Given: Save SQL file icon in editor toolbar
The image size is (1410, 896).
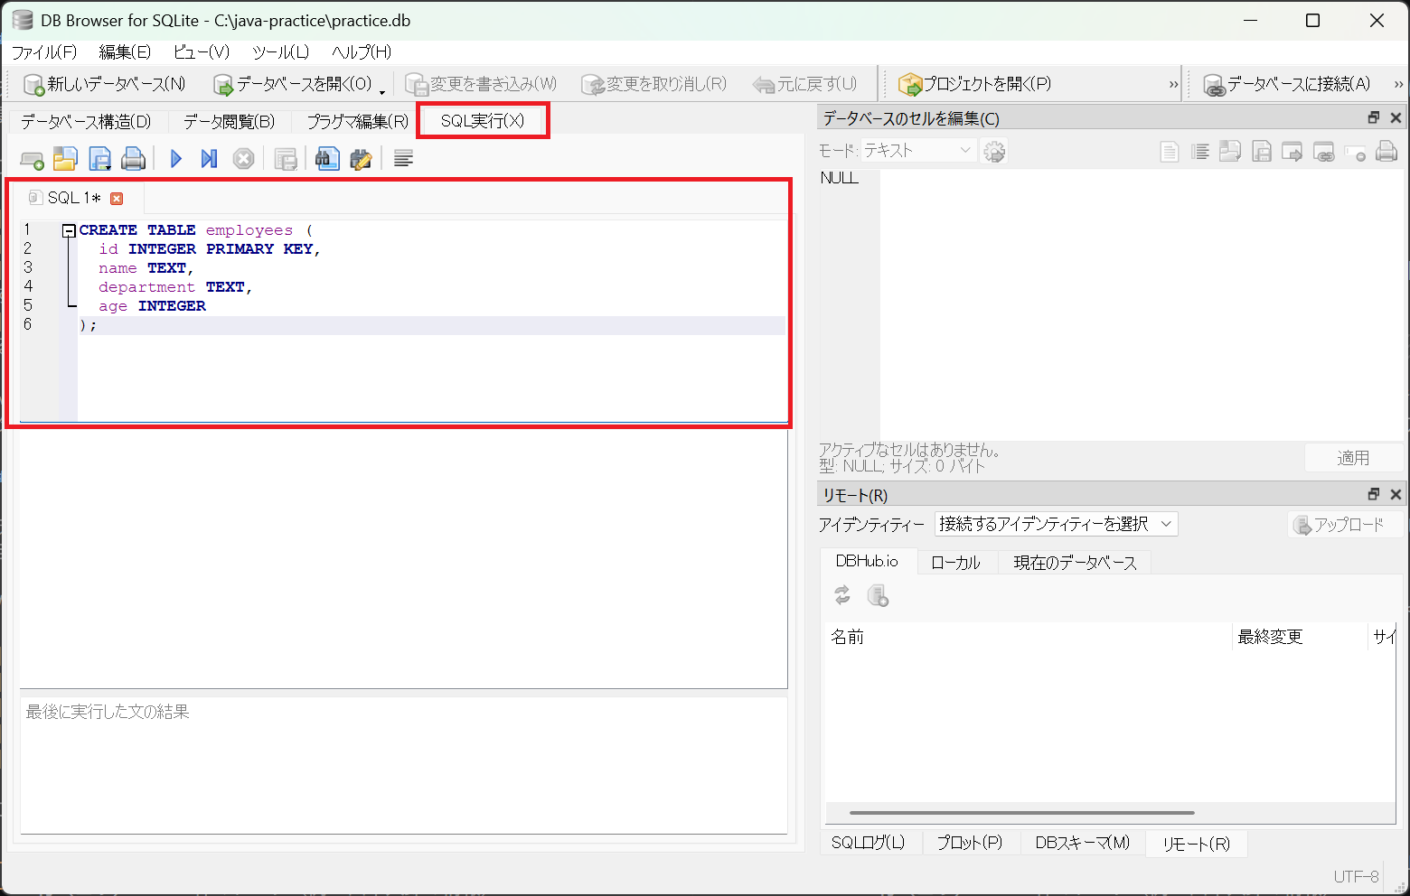Looking at the screenshot, I should [x=99, y=159].
